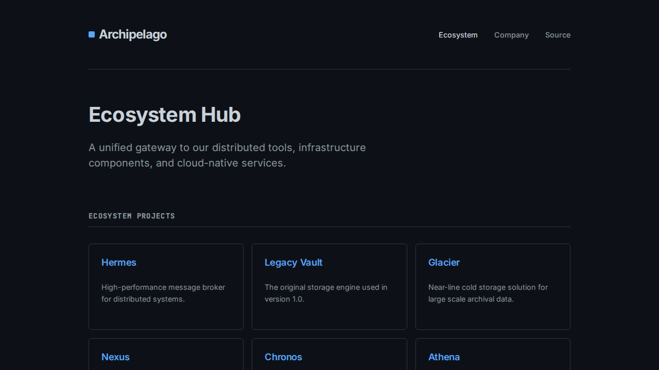Image resolution: width=659 pixels, height=370 pixels.
Task: Click the Ecosystem Hub heading
Action: coord(165,115)
